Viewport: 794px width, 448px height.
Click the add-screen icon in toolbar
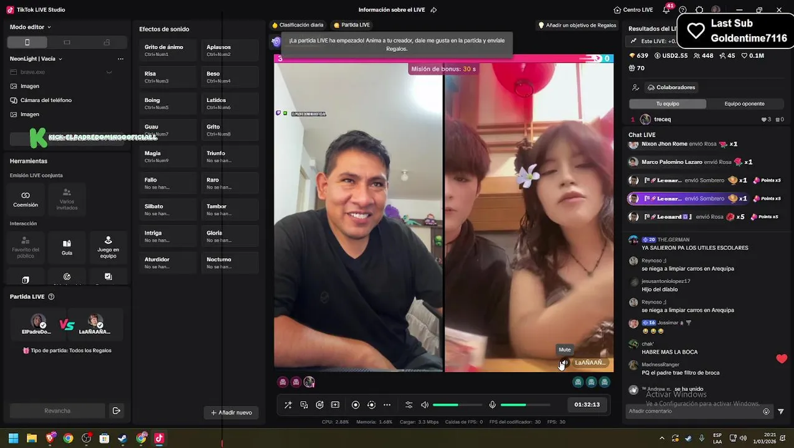pos(335,404)
